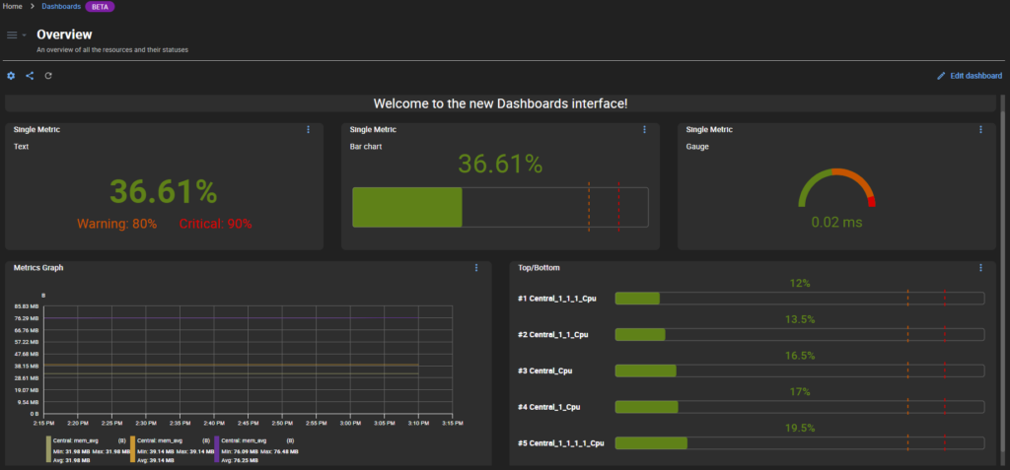Screen dimensions: 1010x470
Task: Open options menu of Gauge widget
Action: pos(980,130)
